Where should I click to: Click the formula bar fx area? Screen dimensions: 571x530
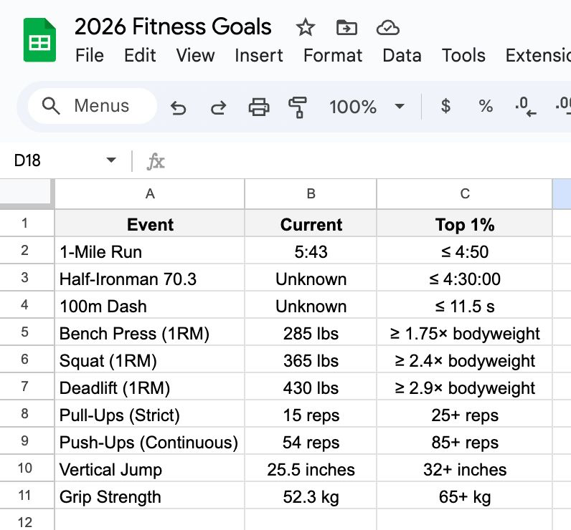(156, 161)
